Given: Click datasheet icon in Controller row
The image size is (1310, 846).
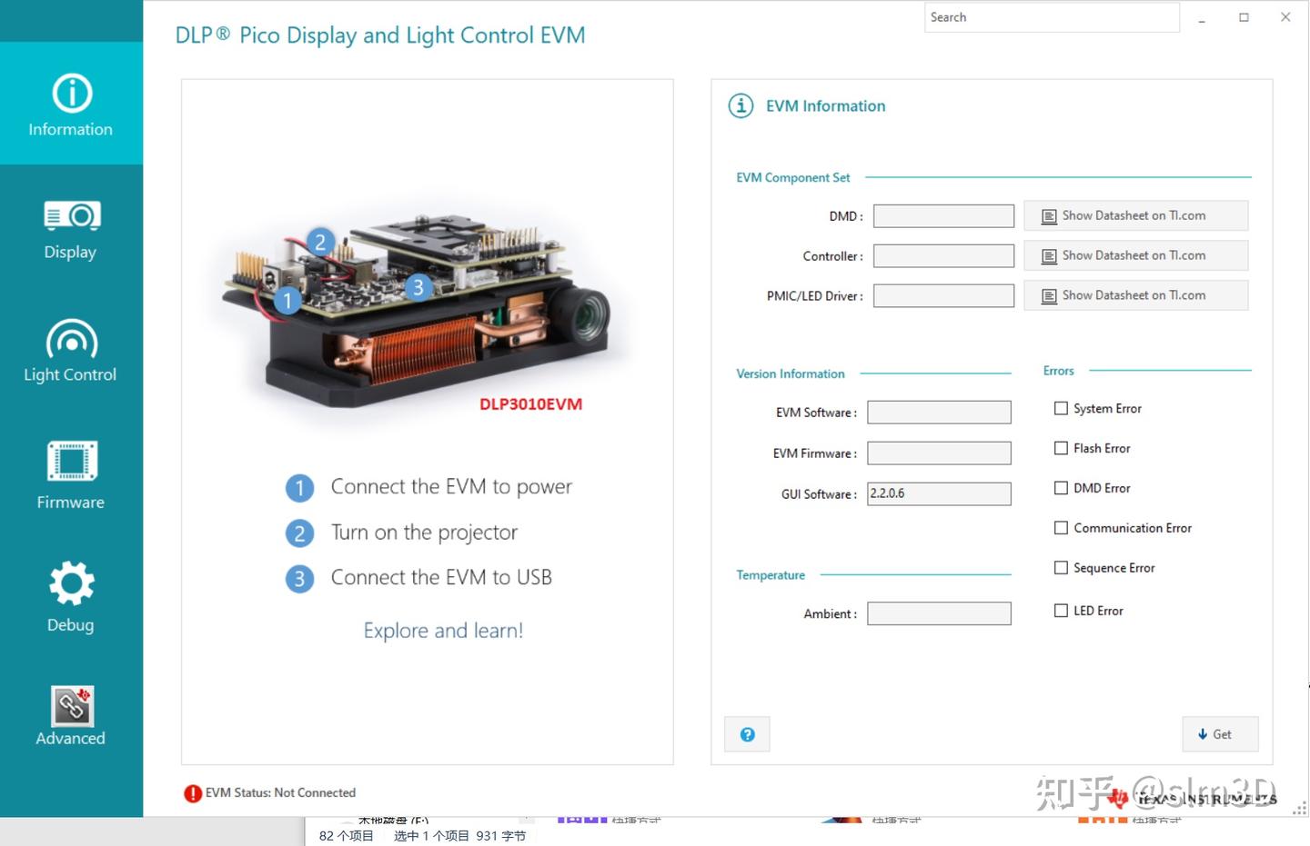Looking at the screenshot, I should click(1049, 256).
